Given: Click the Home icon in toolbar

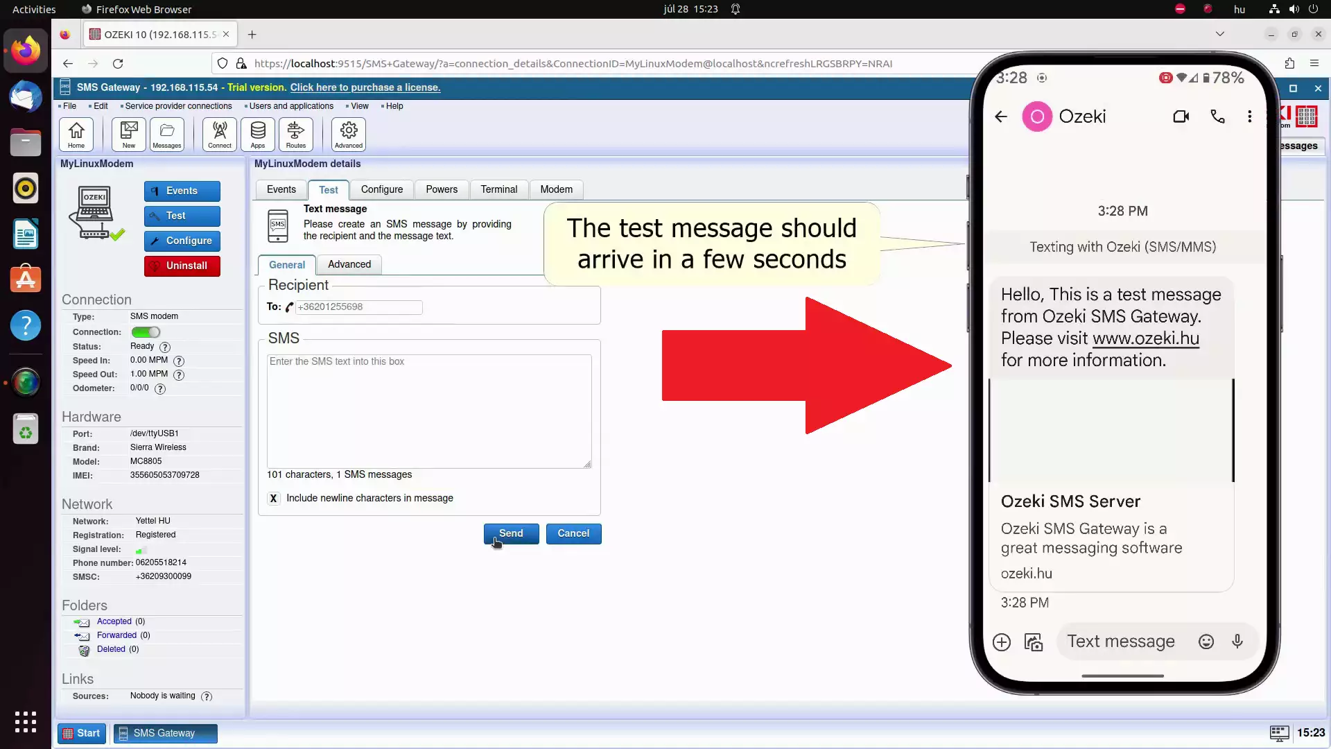Looking at the screenshot, I should 76,134.
